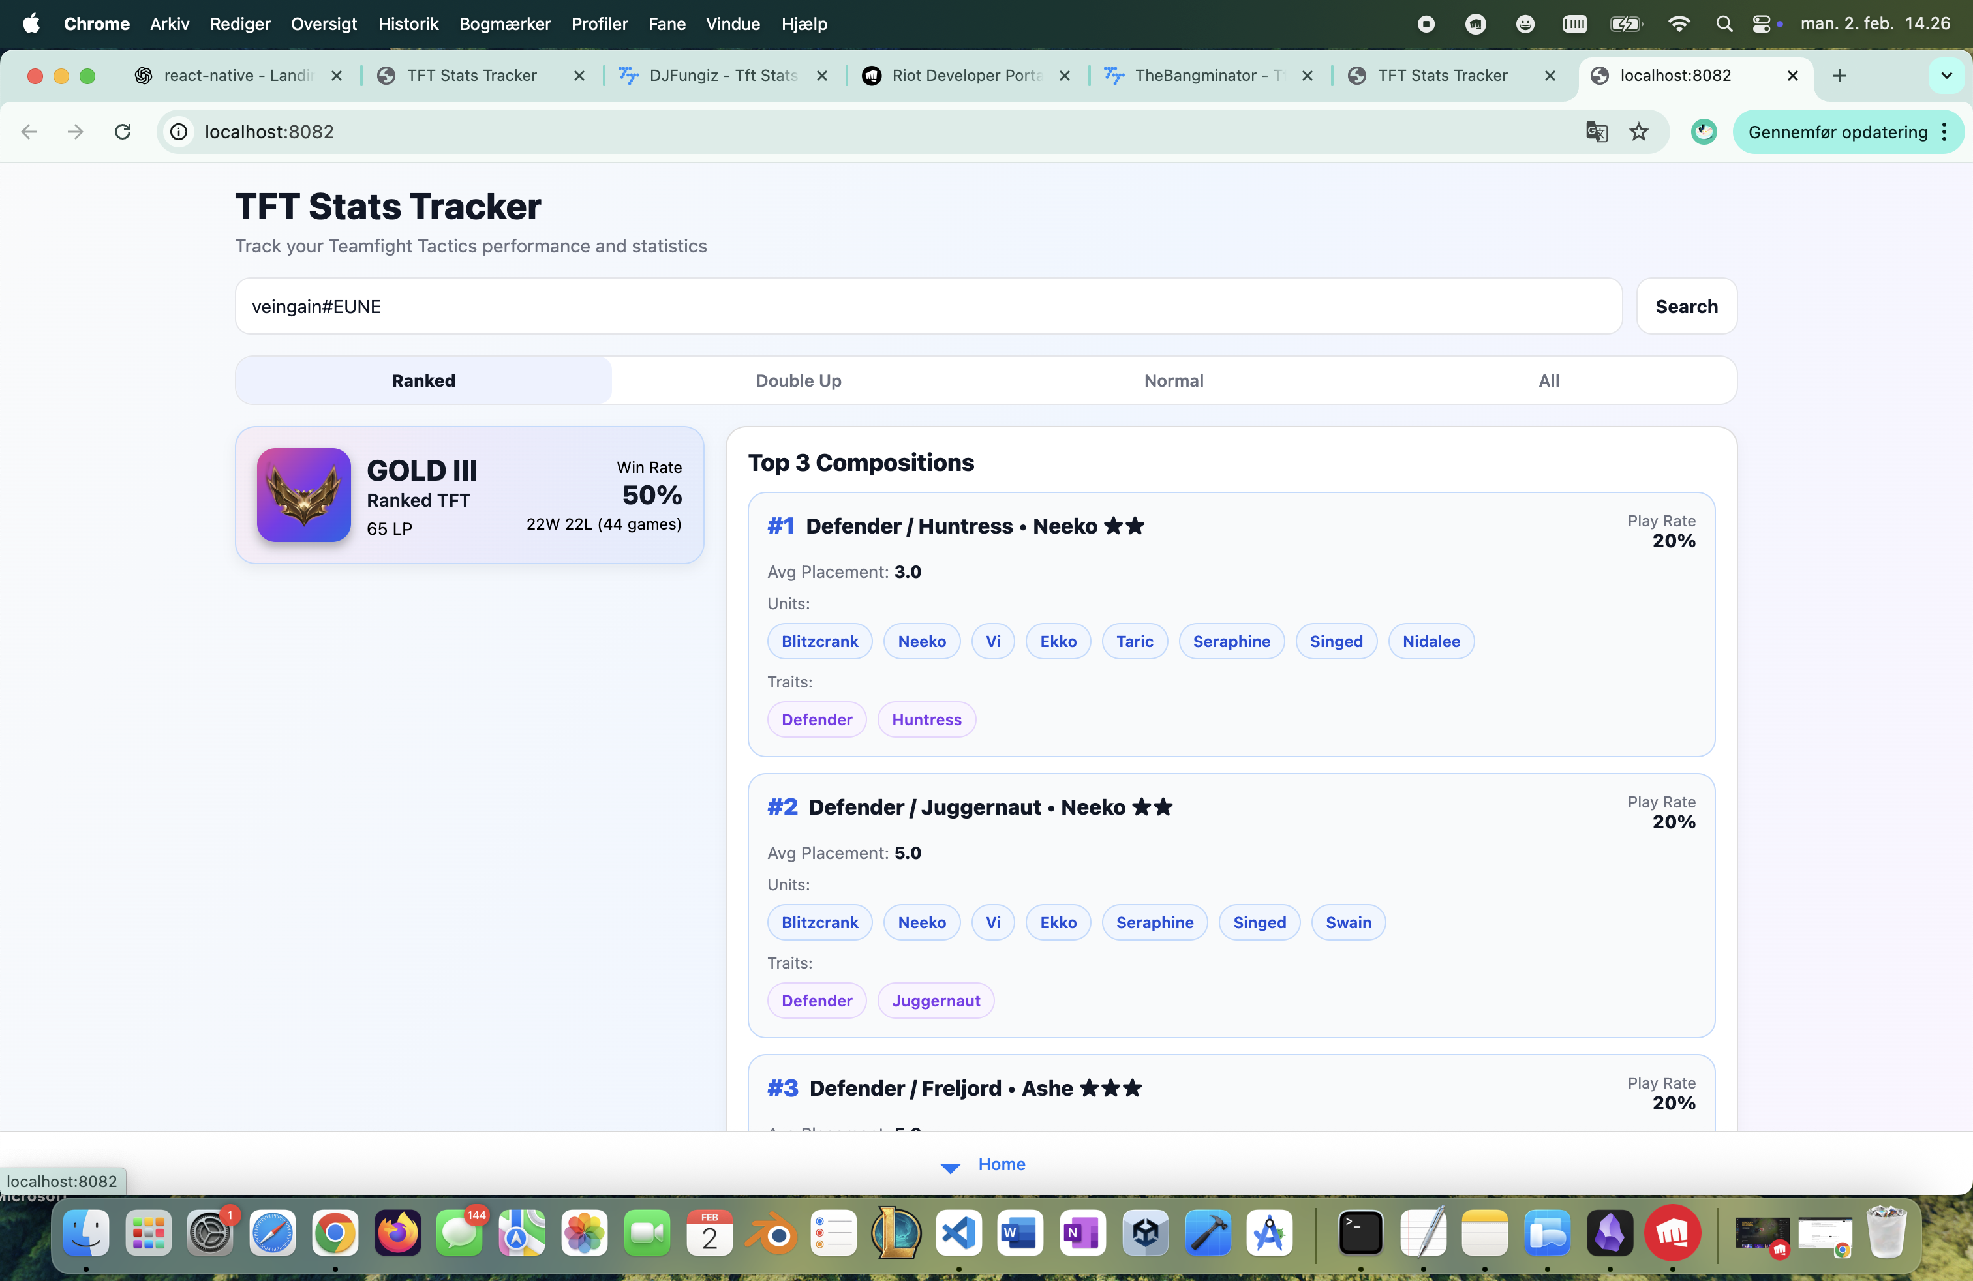Expand the Home navigation arrow
This screenshot has height=1281, width=1973.
coord(950,1167)
